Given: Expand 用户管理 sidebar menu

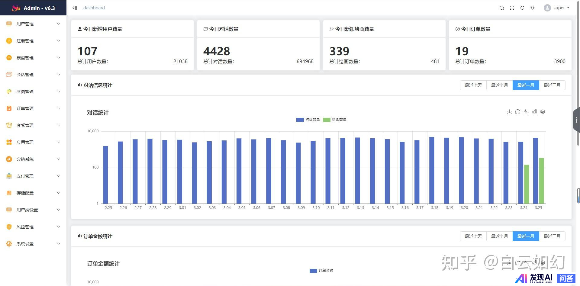Looking at the screenshot, I should point(33,24).
